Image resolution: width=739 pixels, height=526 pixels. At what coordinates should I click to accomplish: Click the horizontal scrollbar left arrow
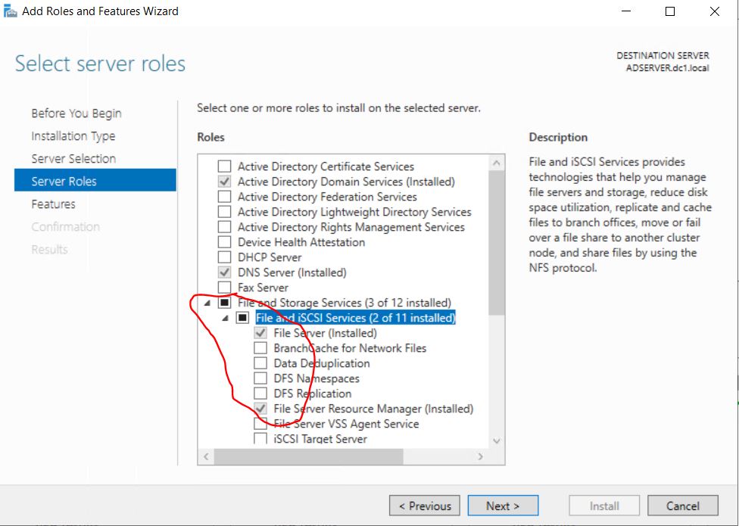pos(206,456)
